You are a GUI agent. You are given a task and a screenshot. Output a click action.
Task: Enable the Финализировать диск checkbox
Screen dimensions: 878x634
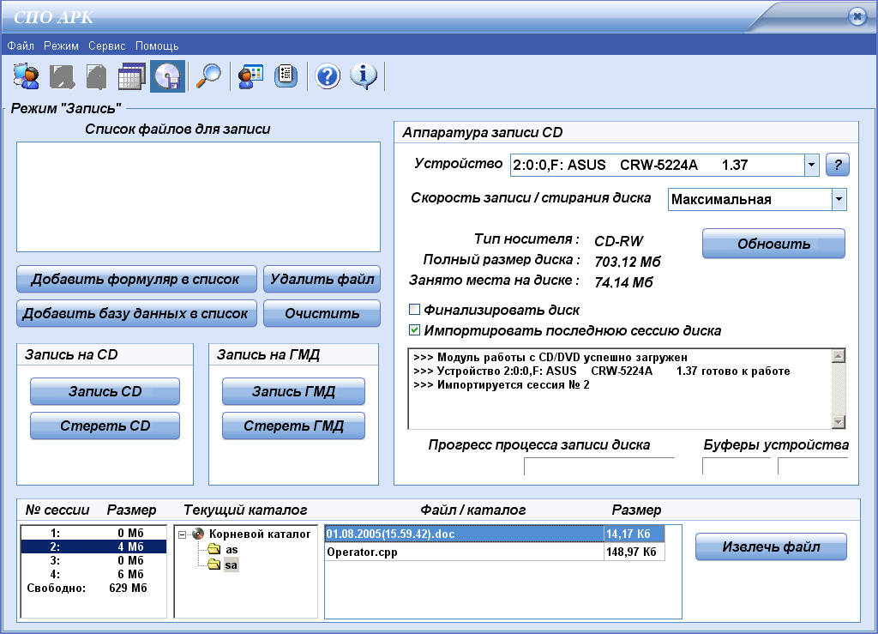tap(415, 310)
